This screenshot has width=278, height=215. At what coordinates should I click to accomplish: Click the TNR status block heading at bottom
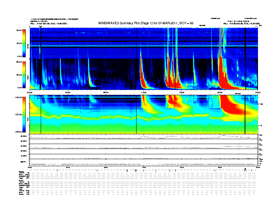[x=20, y=189]
